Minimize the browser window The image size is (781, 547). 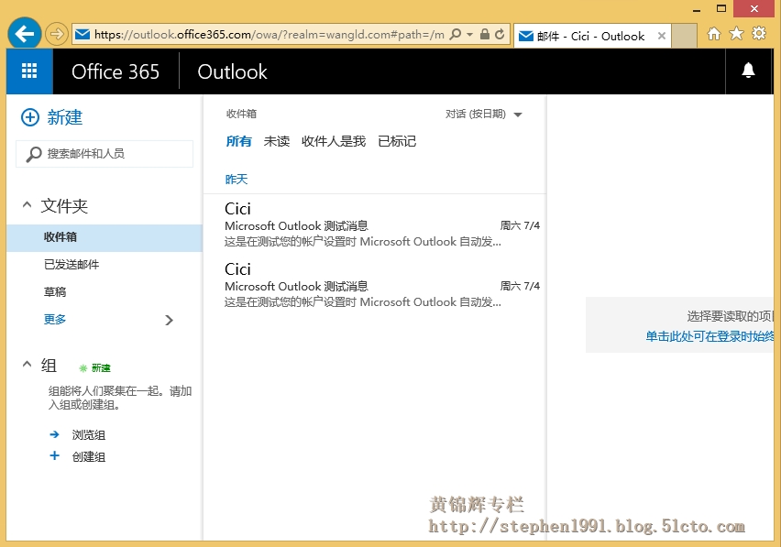coord(697,9)
